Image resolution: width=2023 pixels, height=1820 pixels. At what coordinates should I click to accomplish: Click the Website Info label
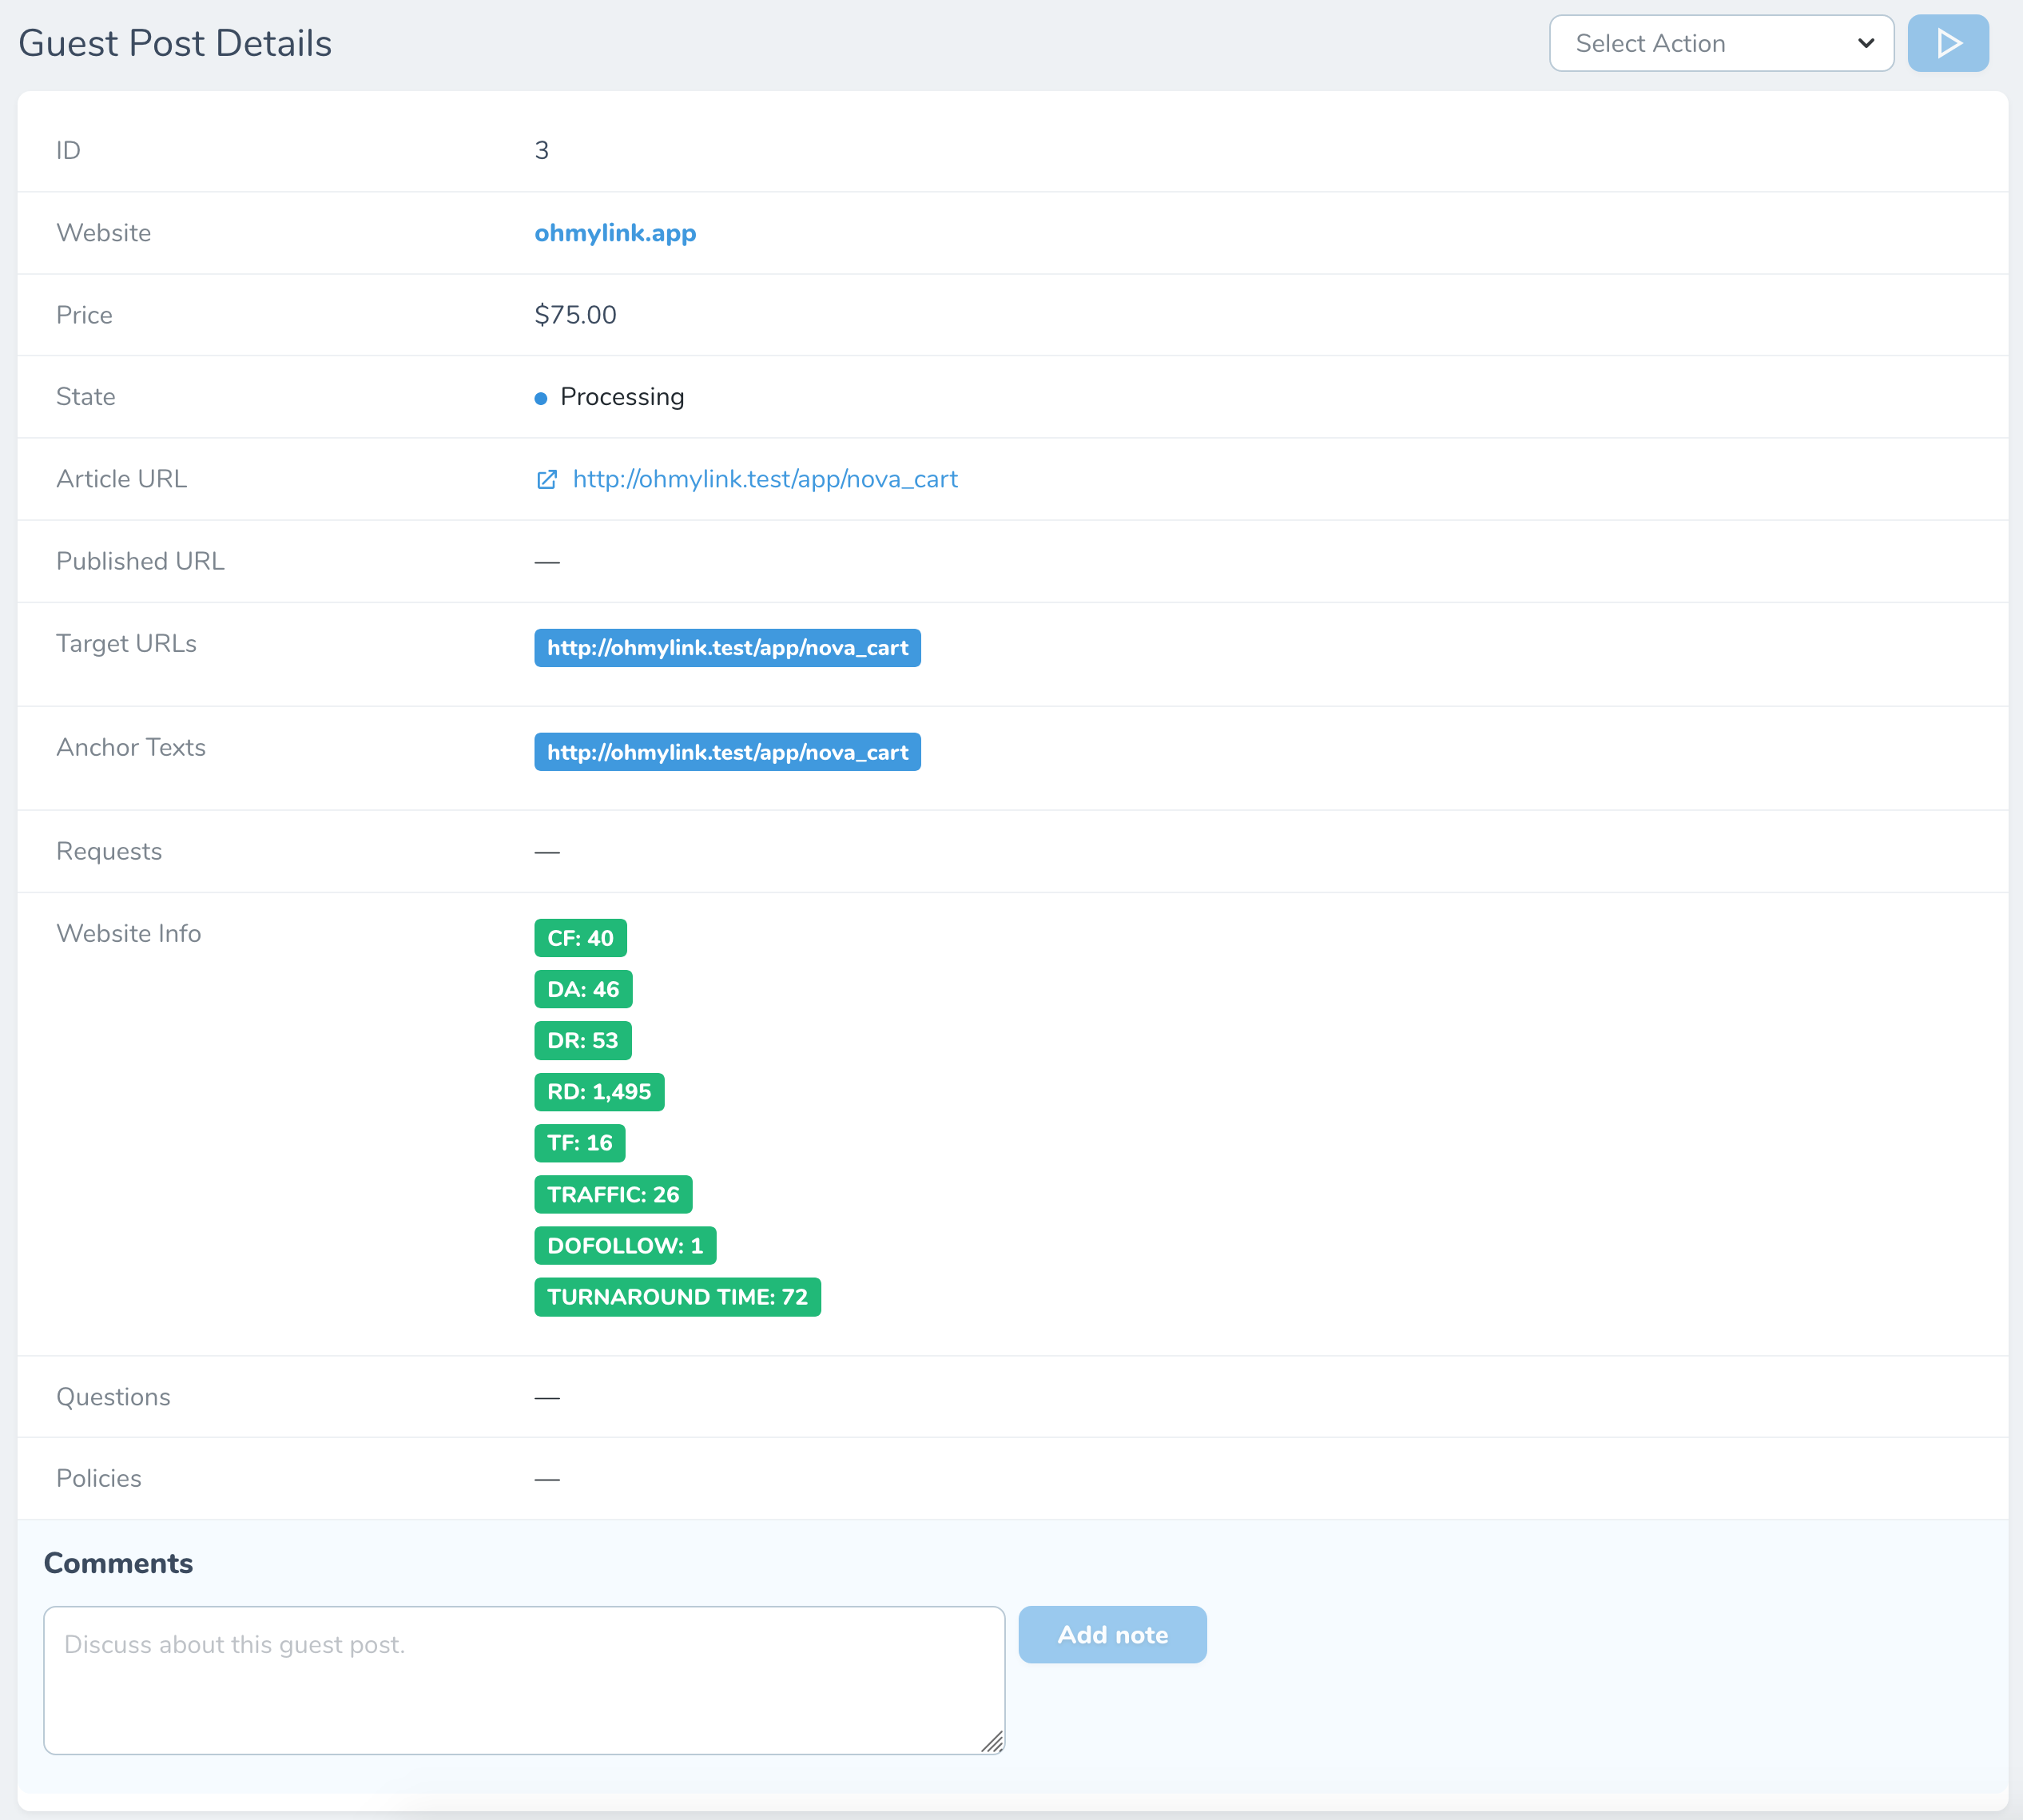[128, 933]
